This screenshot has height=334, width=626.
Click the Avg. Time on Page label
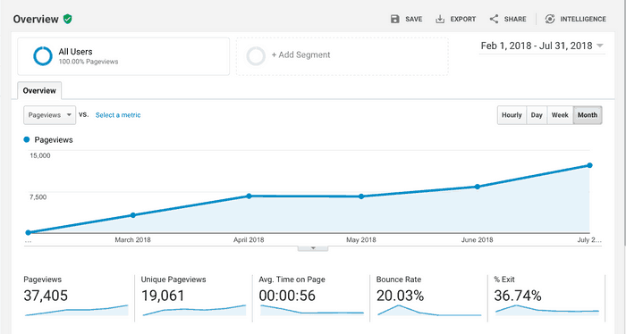point(292,280)
